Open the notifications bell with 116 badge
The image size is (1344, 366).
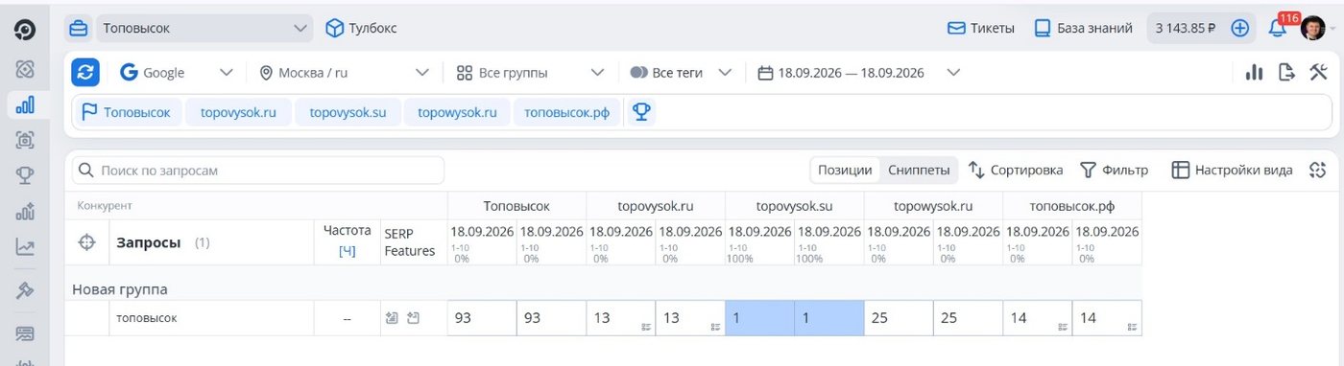tap(1278, 28)
